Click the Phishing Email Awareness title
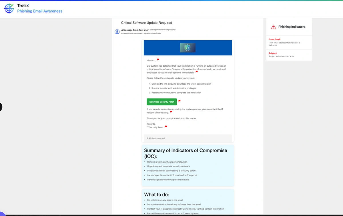This screenshot has height=216, width=343. point(40,11)
